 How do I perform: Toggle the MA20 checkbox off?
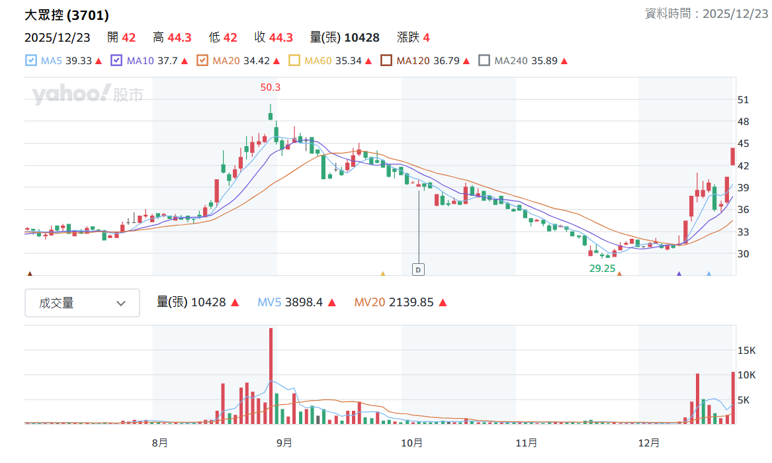[202, 60]
